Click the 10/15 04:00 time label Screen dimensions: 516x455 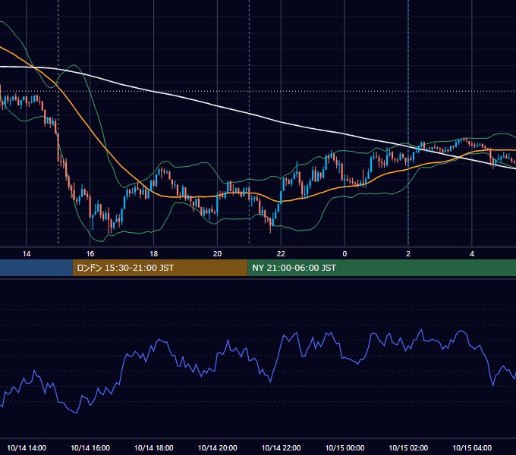pyautogui.click(x=472, y=447)
